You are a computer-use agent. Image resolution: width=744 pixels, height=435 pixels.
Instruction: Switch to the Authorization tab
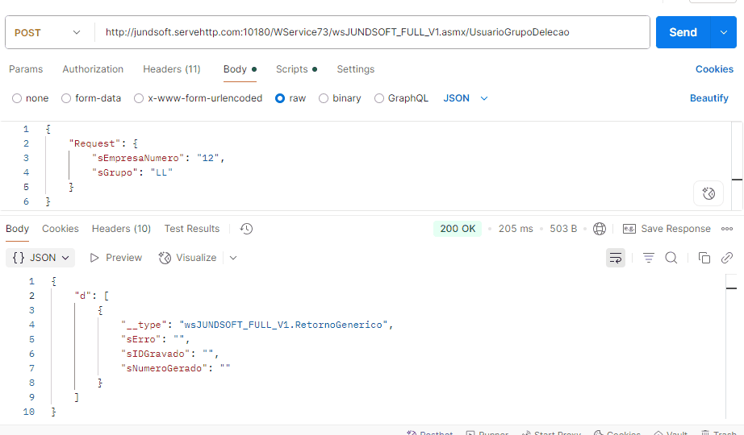coord(93,69)
